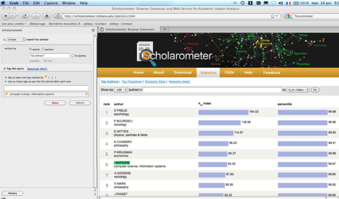Click the Reset button
The width and height of the screenshot is (339, 199).
(x=55, y=103)
